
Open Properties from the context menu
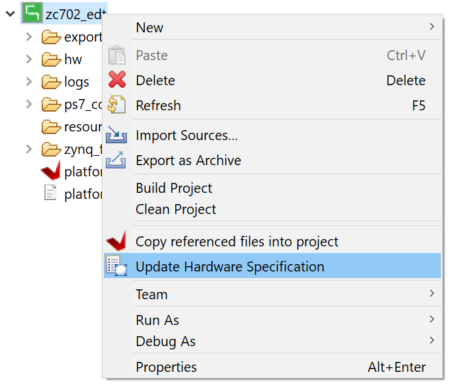[272, 367]
